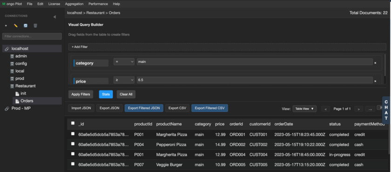Click the Restaurant database icon
391x172 pixels.
[12, 86]
